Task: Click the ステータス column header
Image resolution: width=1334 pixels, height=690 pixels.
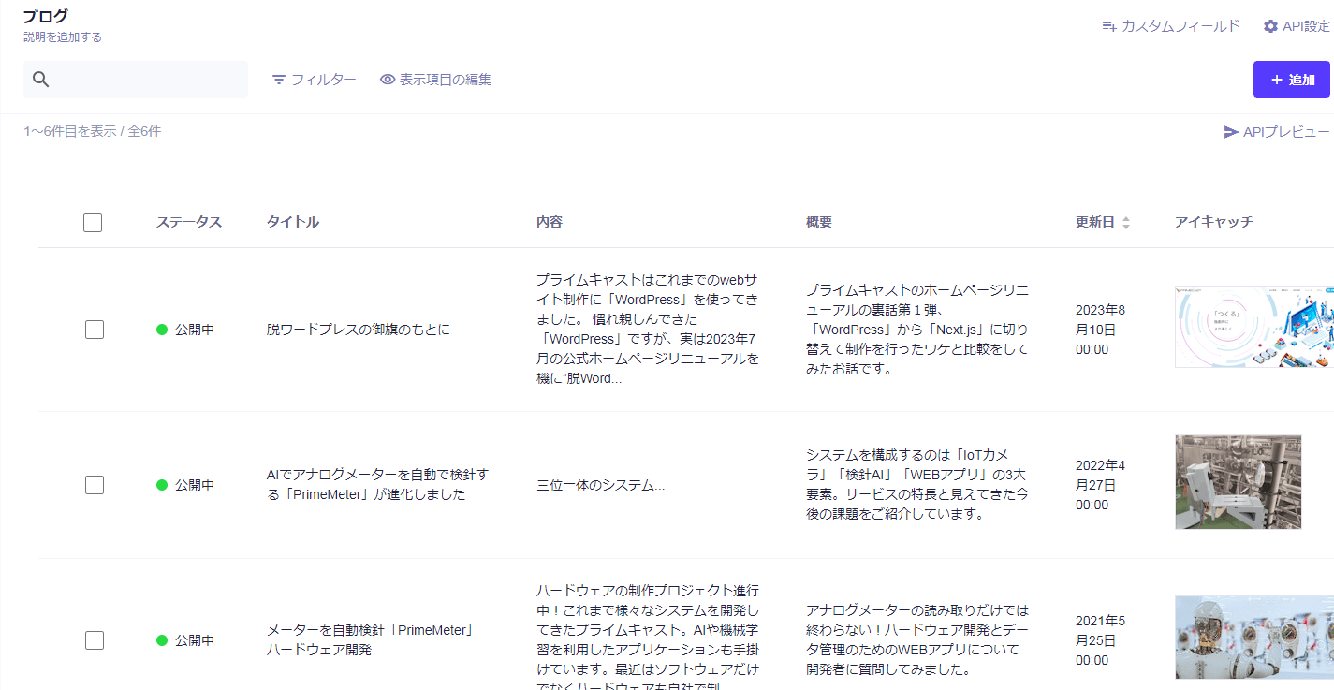Action: point(188,222)
